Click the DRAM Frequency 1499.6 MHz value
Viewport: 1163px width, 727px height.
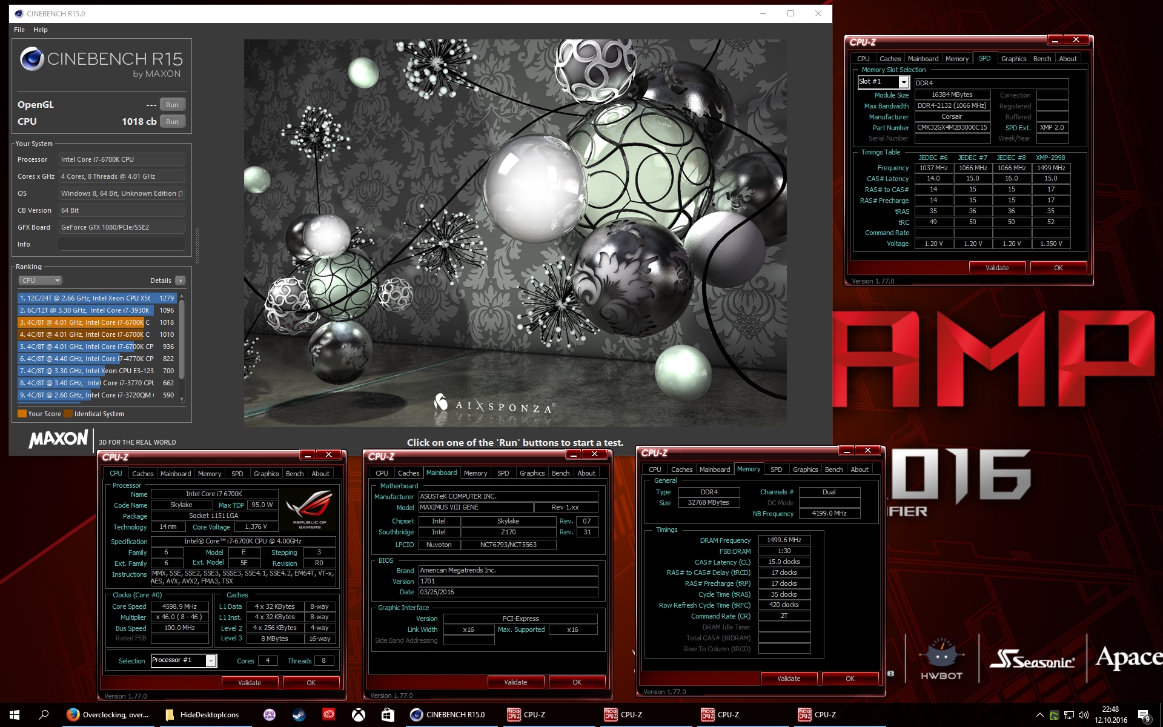click(x=784, y=540)
